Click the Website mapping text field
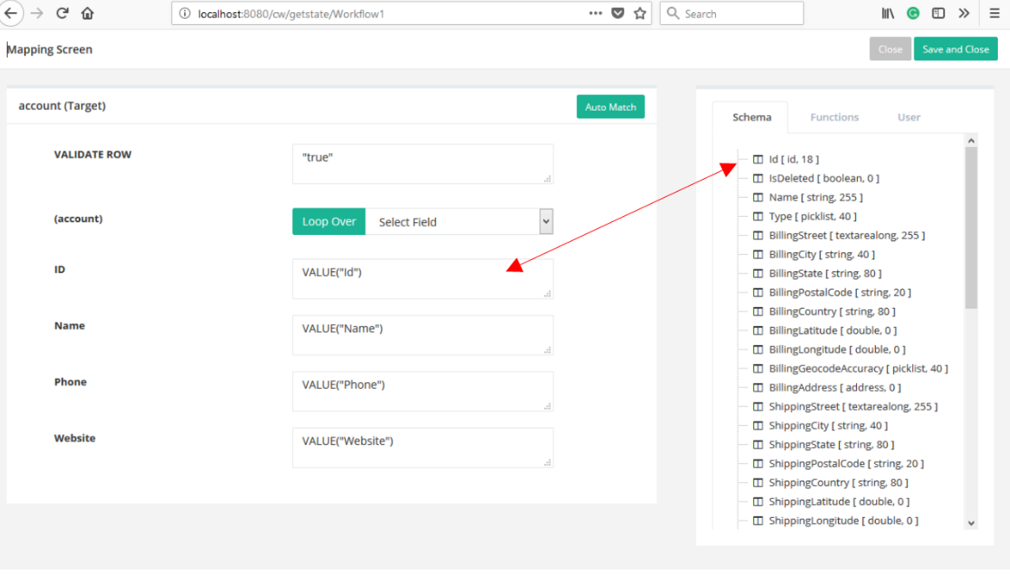The width and height of the screenshot is (1010, 580). [422, 447]
